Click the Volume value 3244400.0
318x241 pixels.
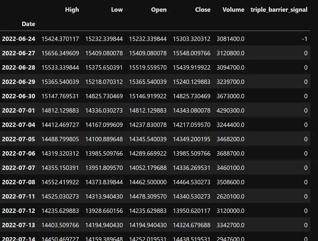pyautogui.click(x=230, y=125)
